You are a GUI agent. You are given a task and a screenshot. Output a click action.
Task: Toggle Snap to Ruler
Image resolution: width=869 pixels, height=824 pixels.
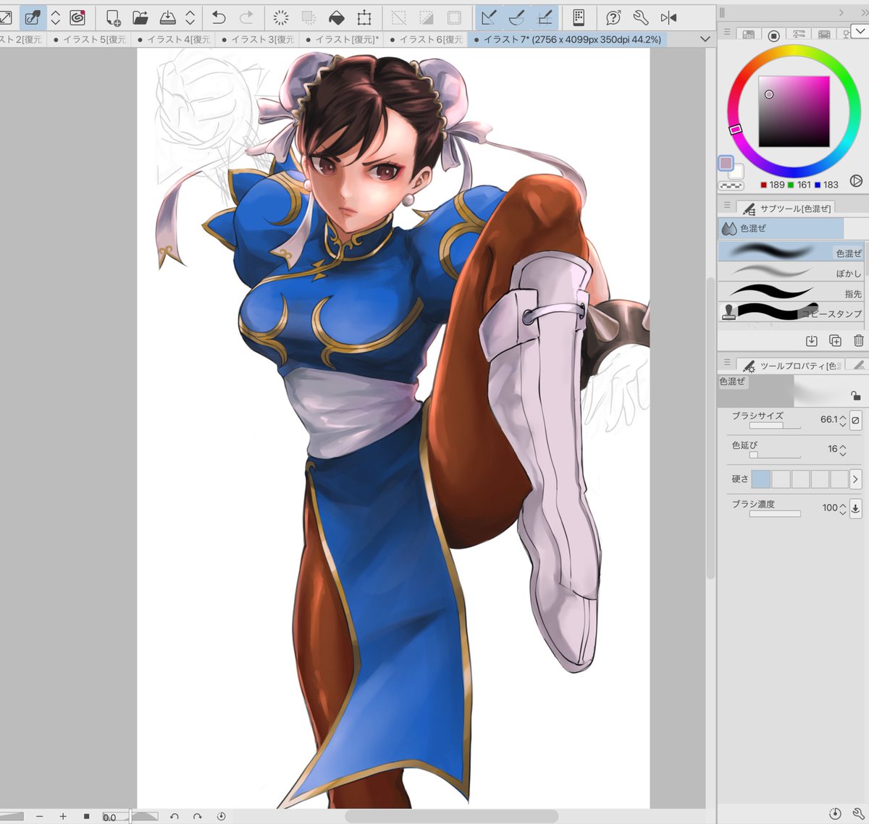coord(490,17)
